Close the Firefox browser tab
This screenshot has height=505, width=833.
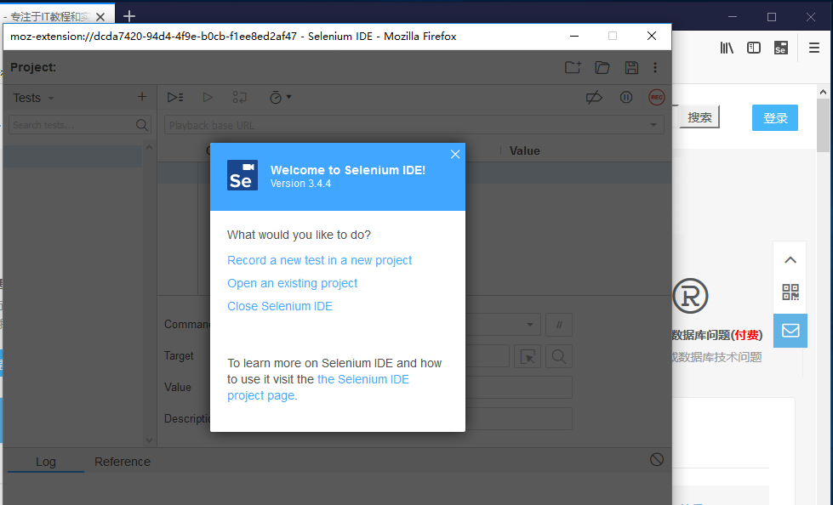click(x=100, y=17)
